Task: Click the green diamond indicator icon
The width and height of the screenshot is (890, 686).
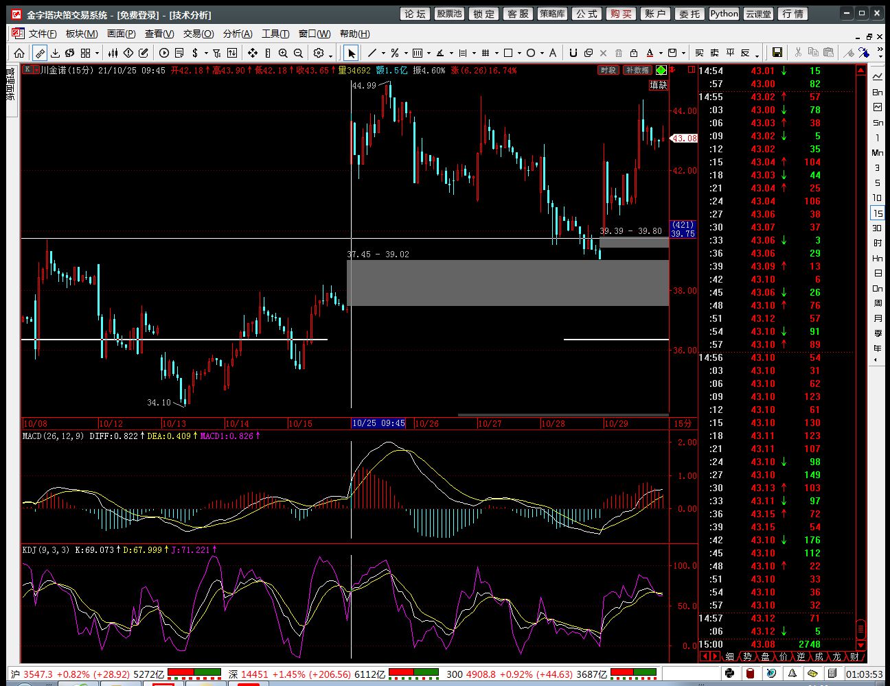Action: point(661,70)
